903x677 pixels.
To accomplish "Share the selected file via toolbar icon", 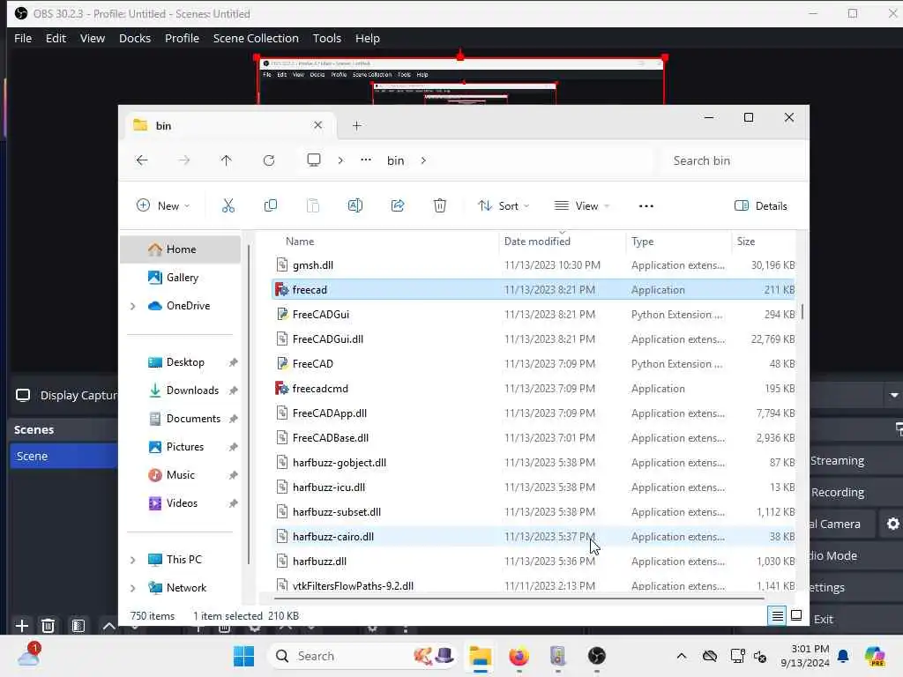I will click(398, 205).
